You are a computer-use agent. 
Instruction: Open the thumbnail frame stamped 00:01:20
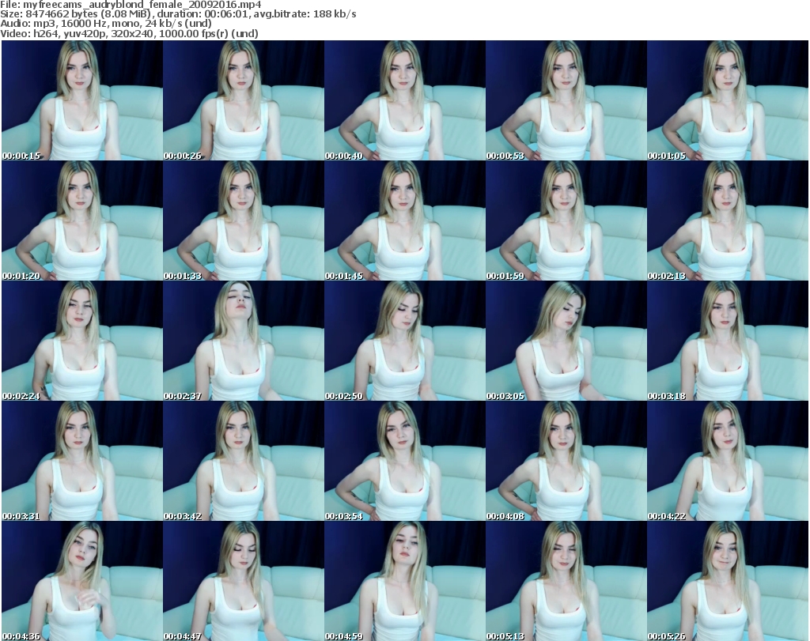(82, 221)
